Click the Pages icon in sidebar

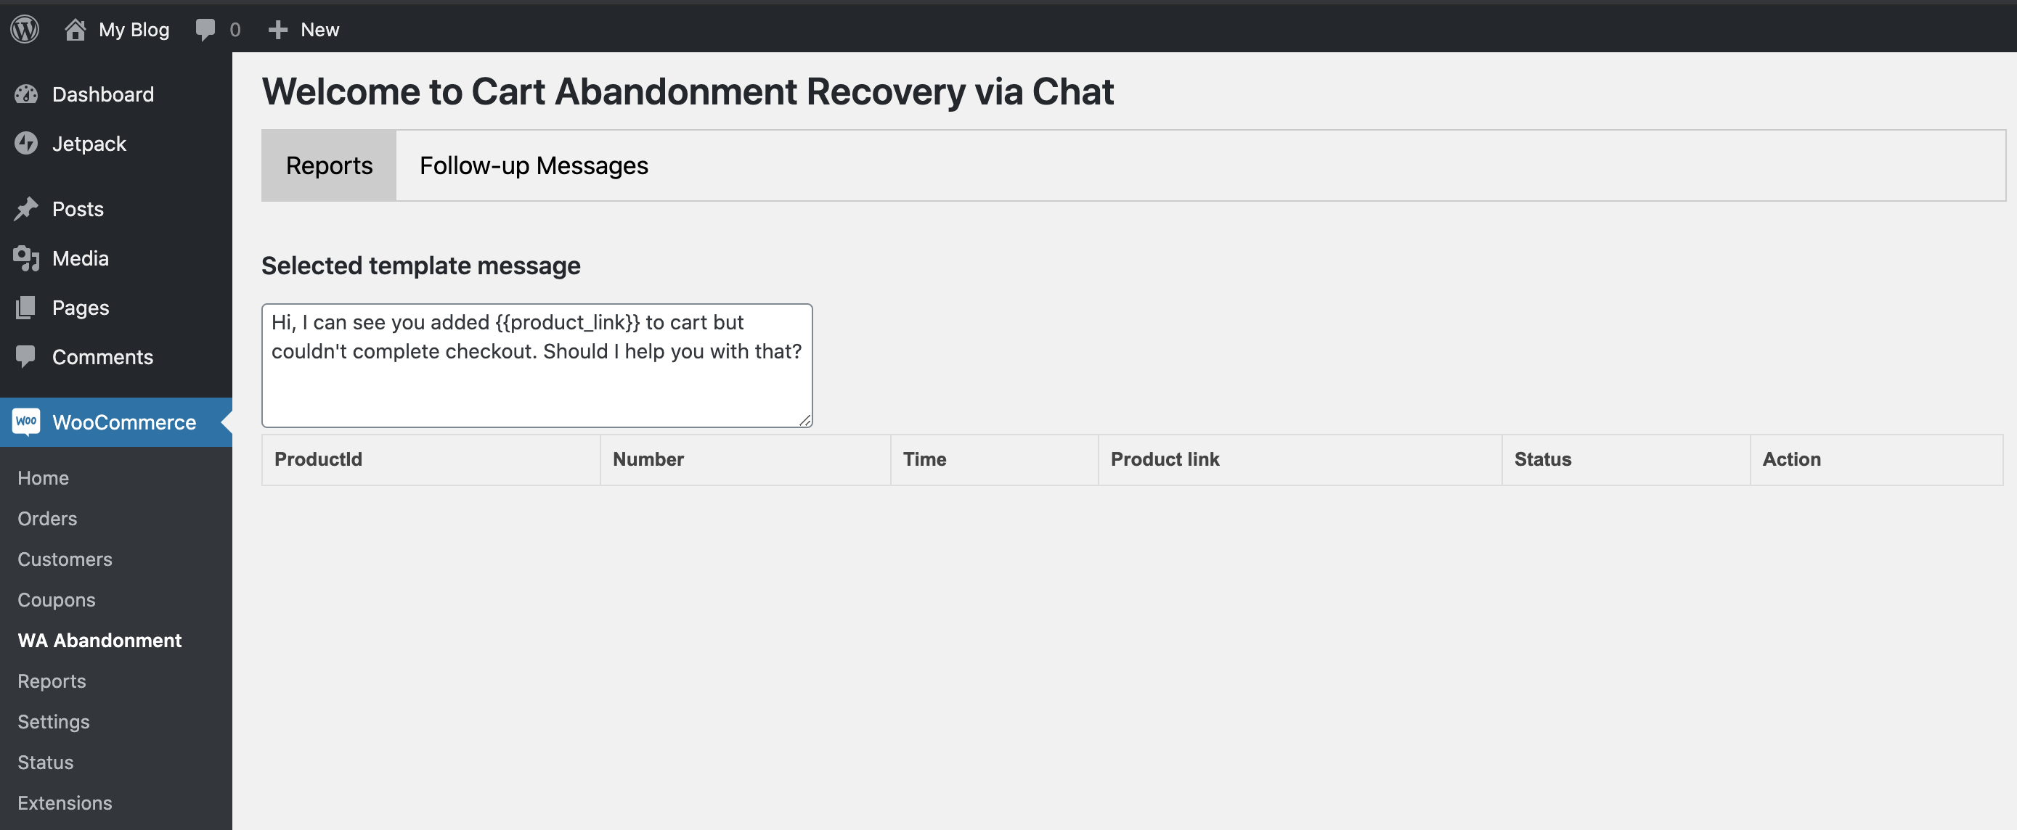click(x=26, y=307)
